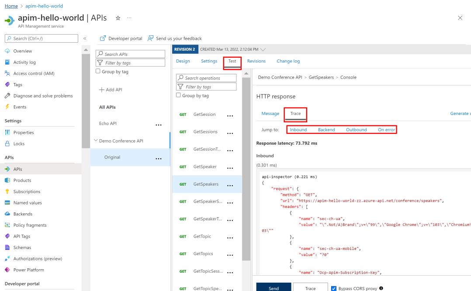Switch to the Message response tab
471x291 pixels.
[x=270, y=114]
